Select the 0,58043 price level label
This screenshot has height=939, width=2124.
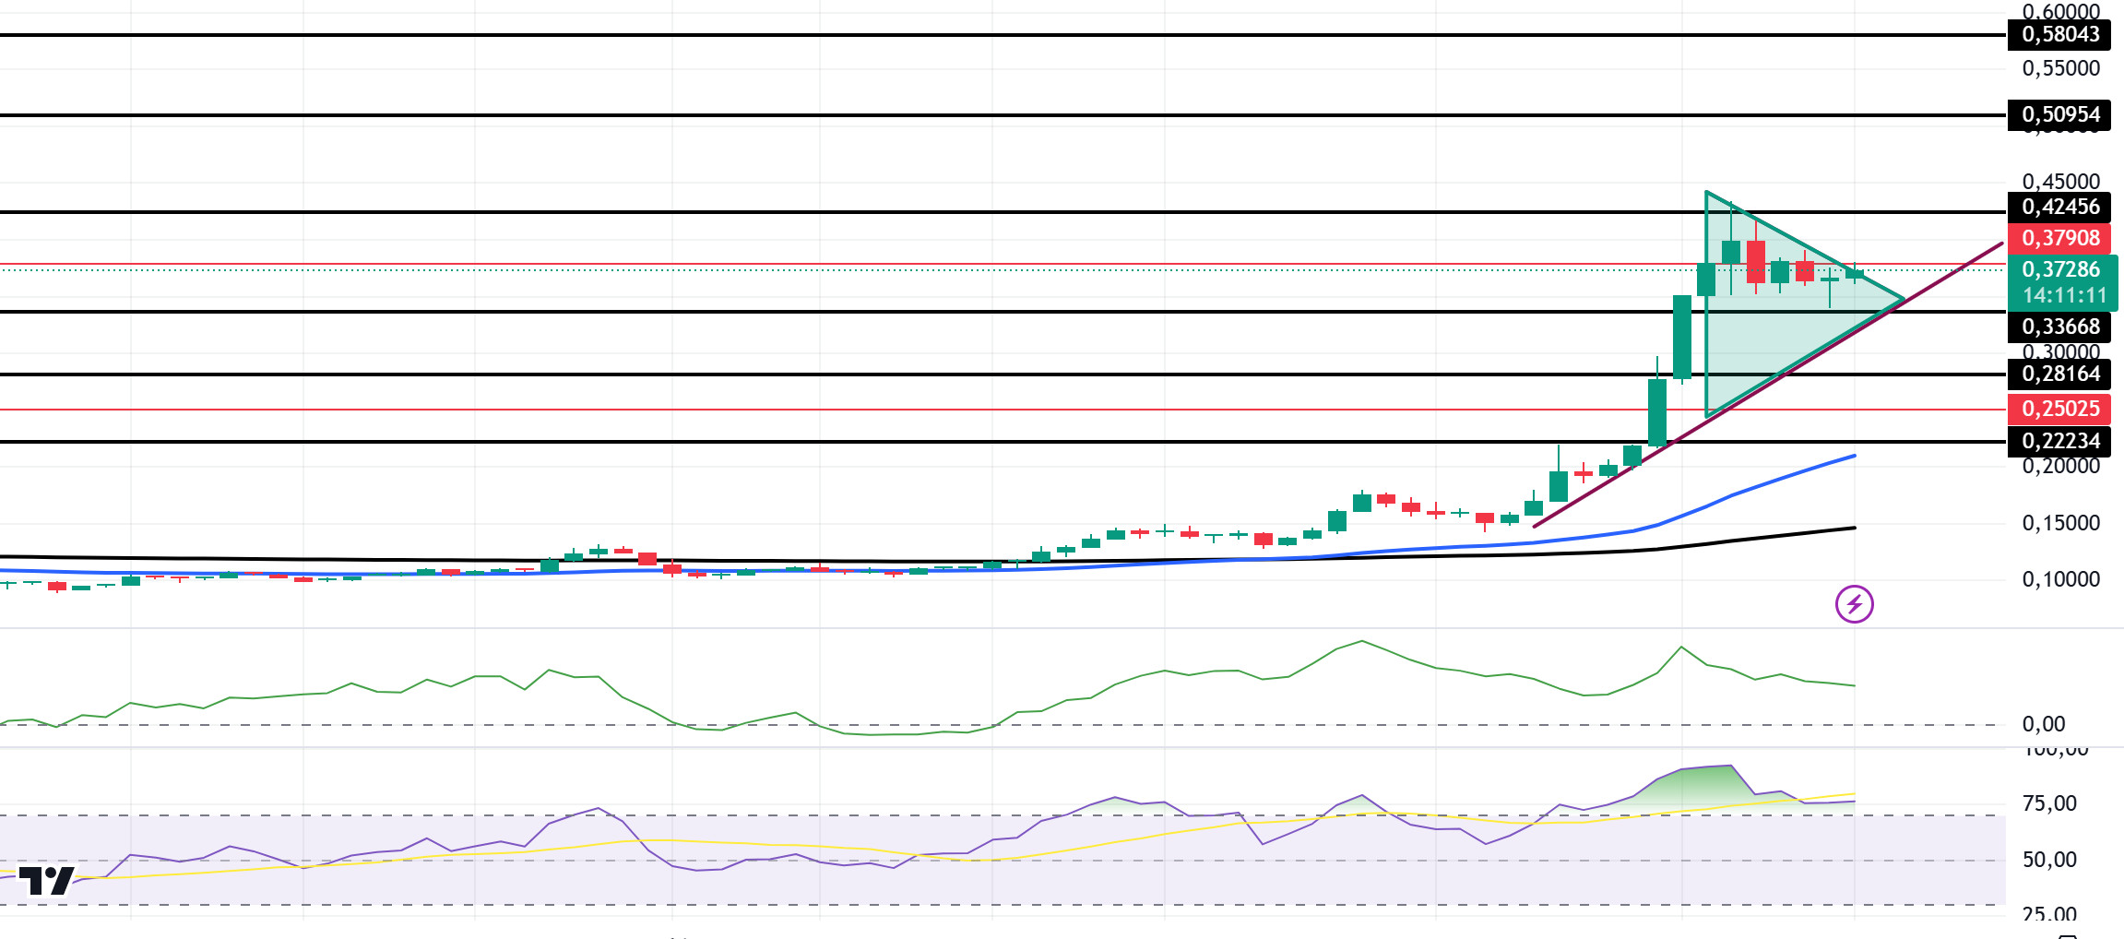[x=2059, y=35]
